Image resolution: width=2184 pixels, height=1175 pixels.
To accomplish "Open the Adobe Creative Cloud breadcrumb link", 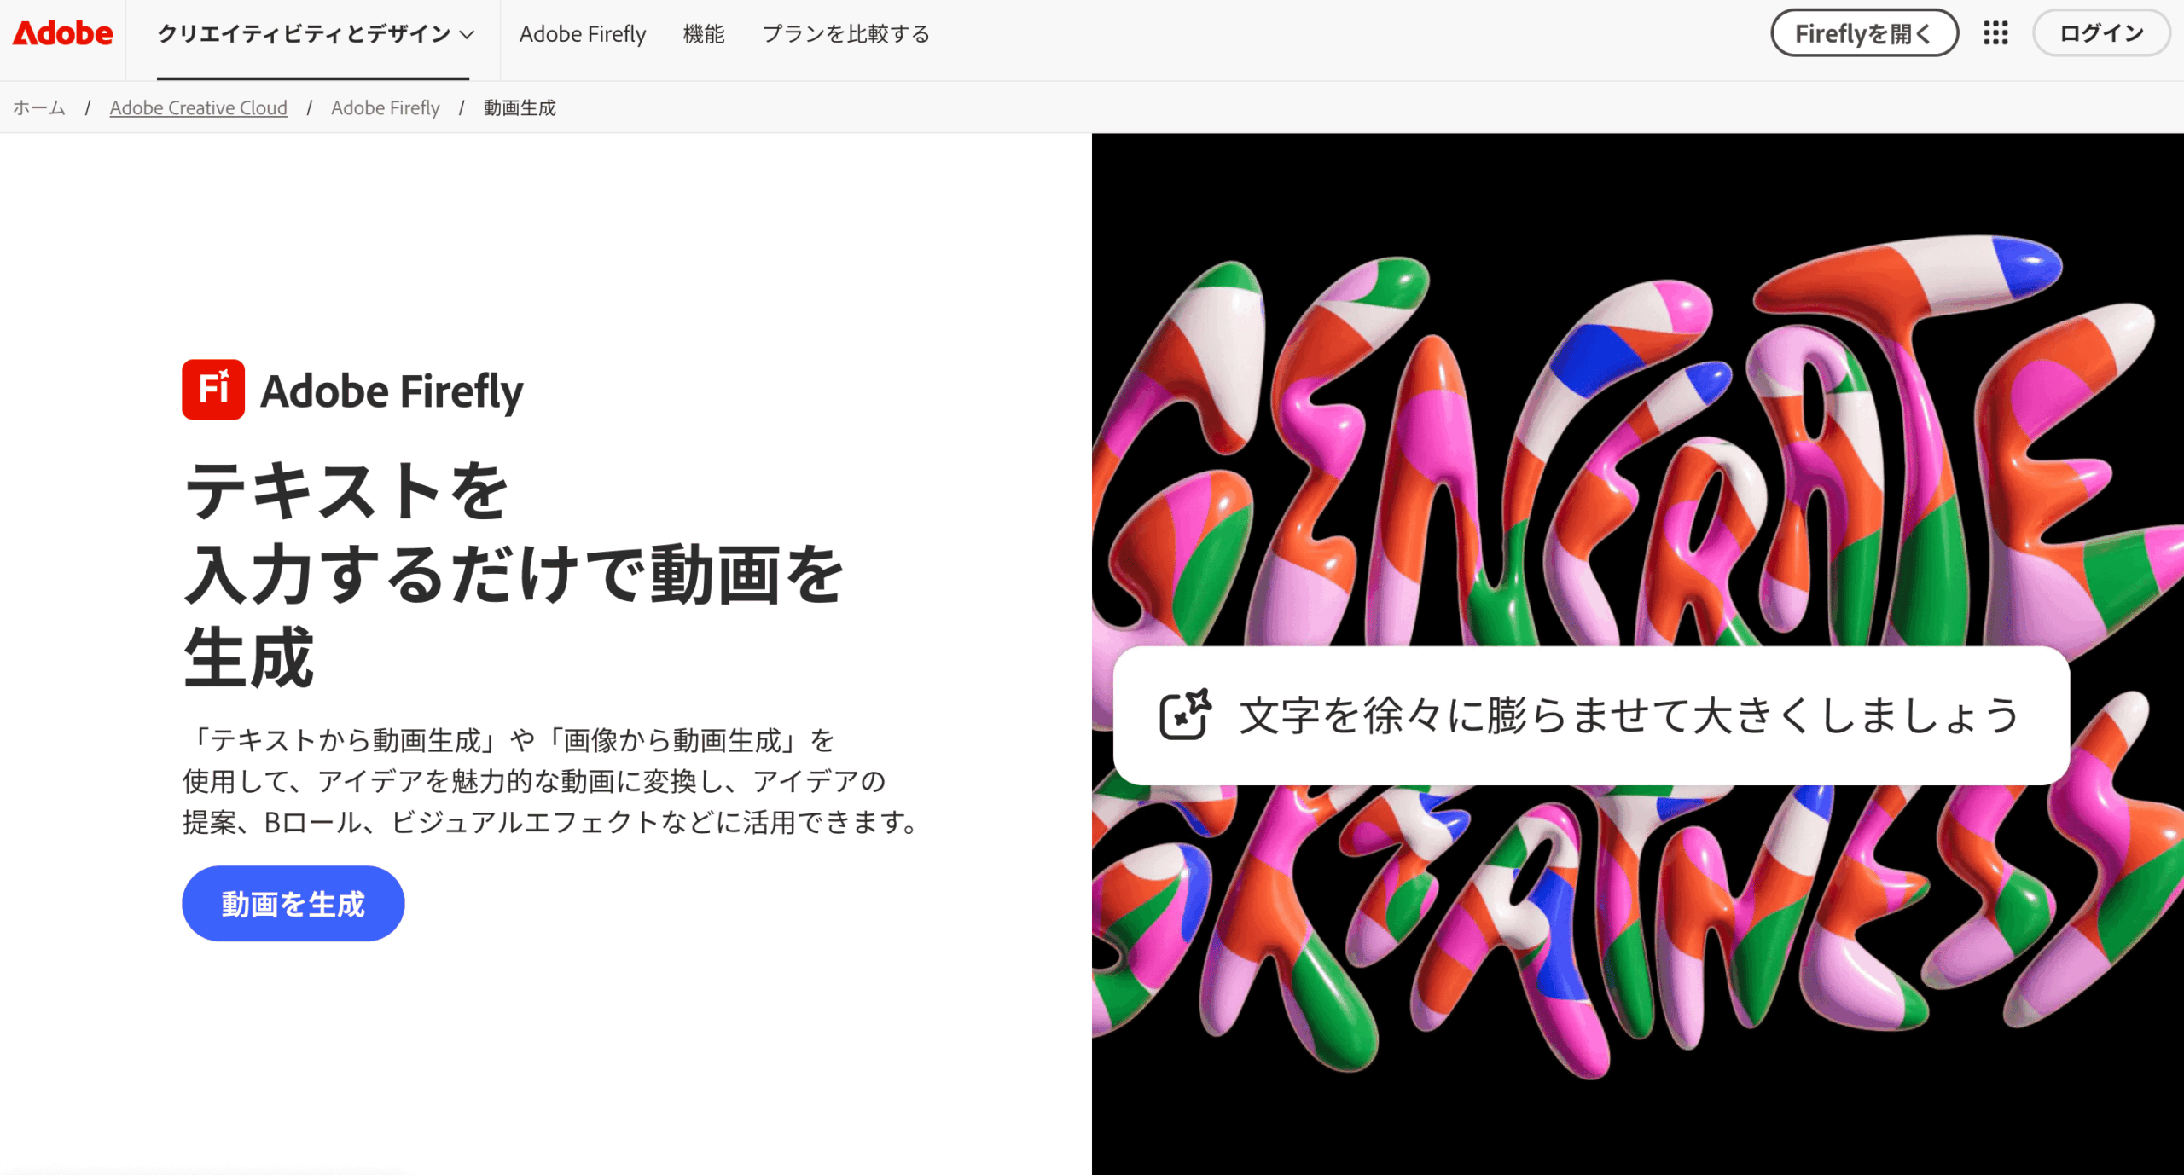I will (198, 107).
